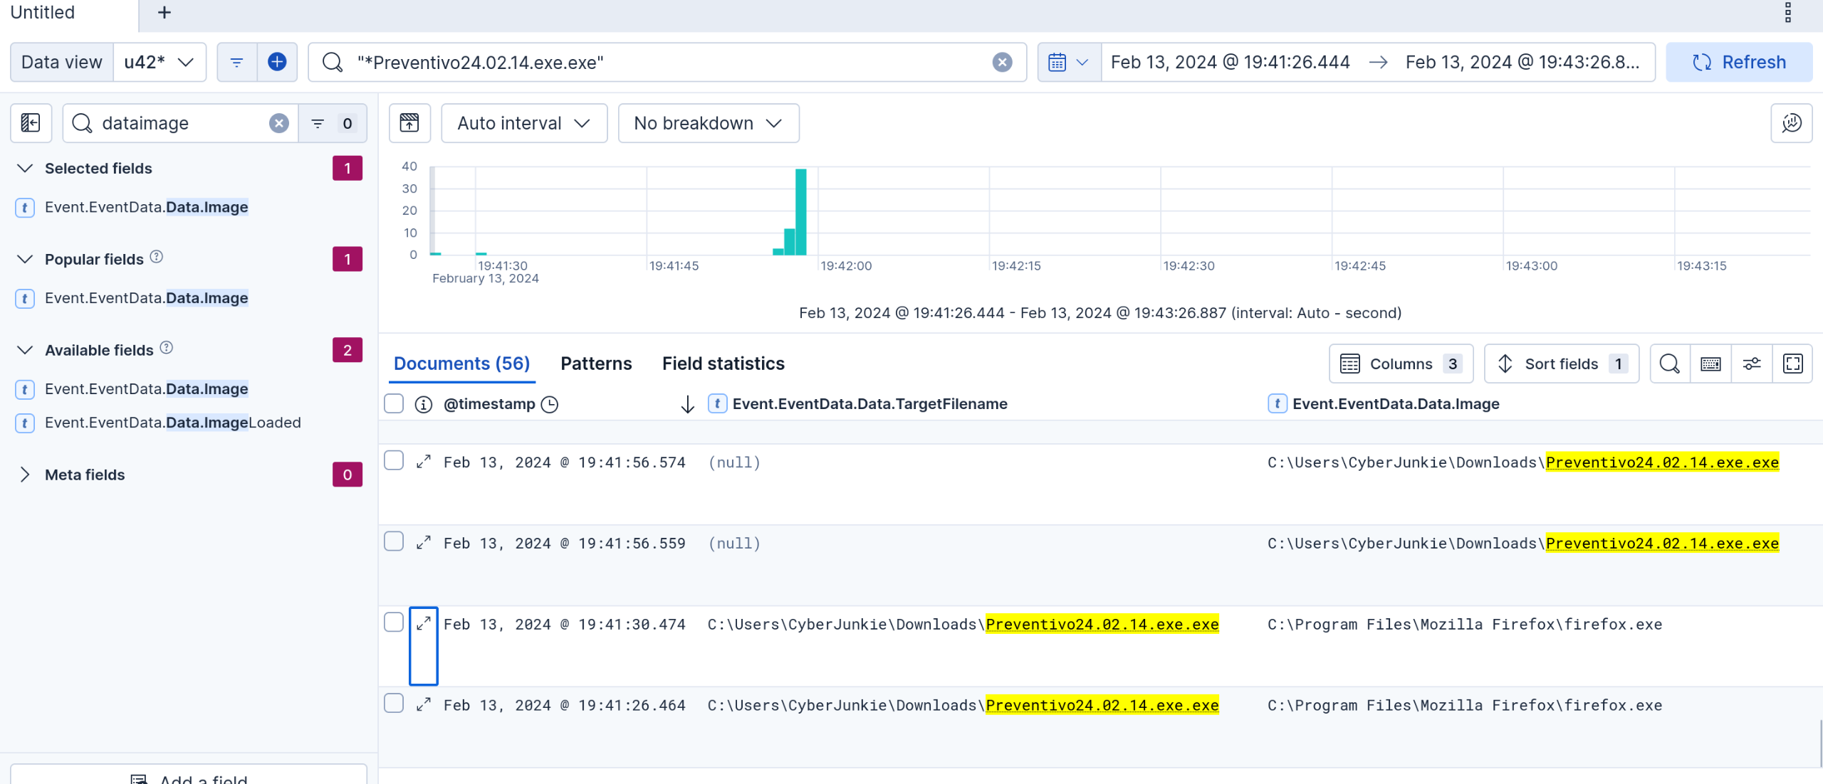
Task: Enter full screen table view
Action: click(1792, 364)
